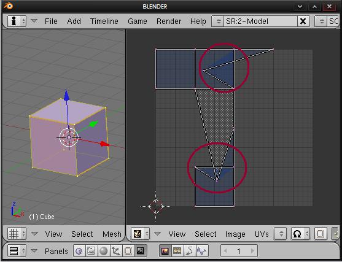Select the Scene context icon
Image resolution: width=342 pixels, height=262 pixels.
(x=141, y=251)
